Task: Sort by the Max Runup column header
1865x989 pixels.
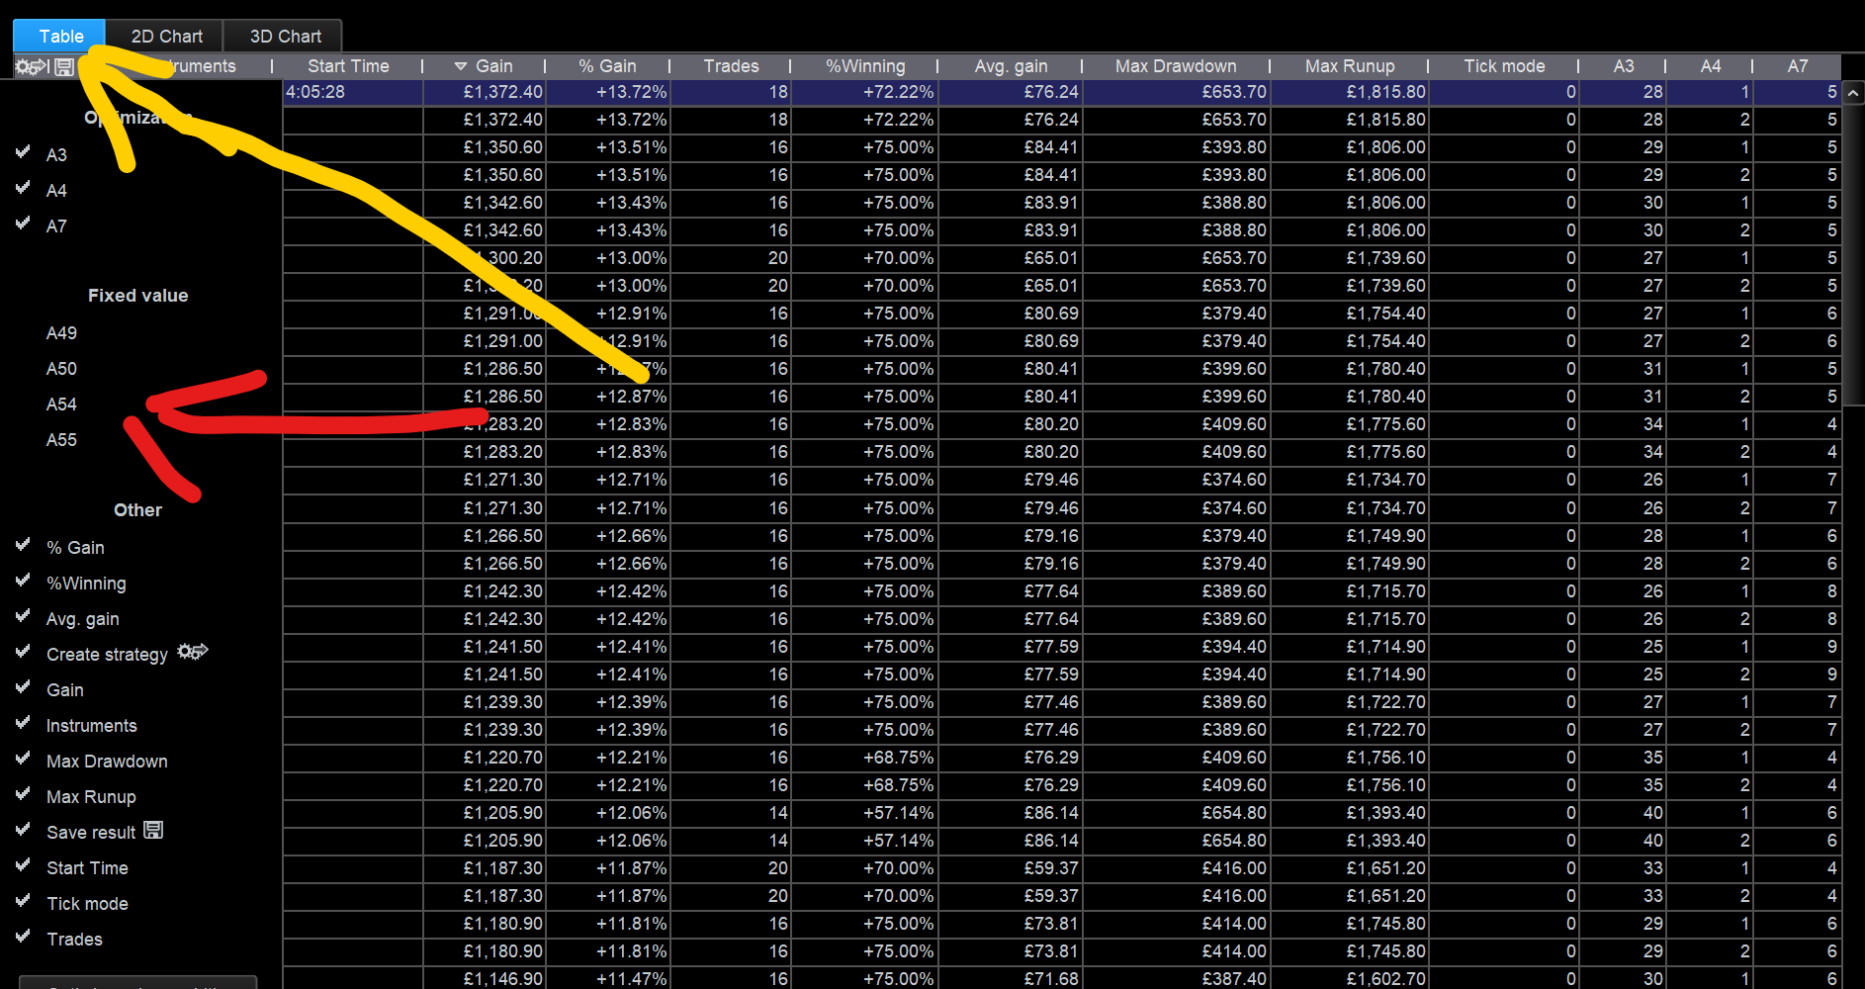Action: [x=1350, y=66]
